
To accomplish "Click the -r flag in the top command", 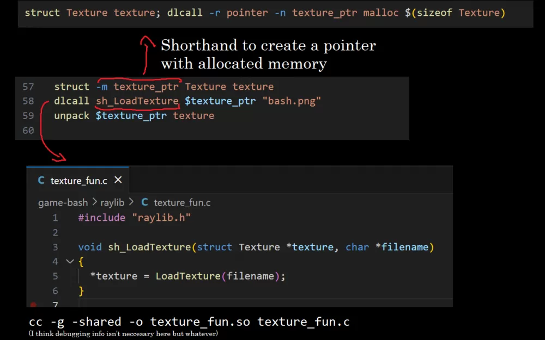I will pos(214,13).
